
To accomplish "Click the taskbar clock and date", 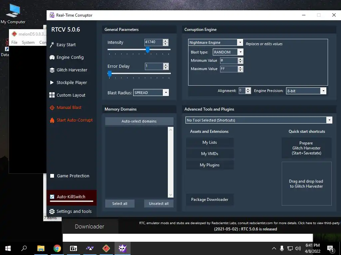I will click(x=313, y=248).
